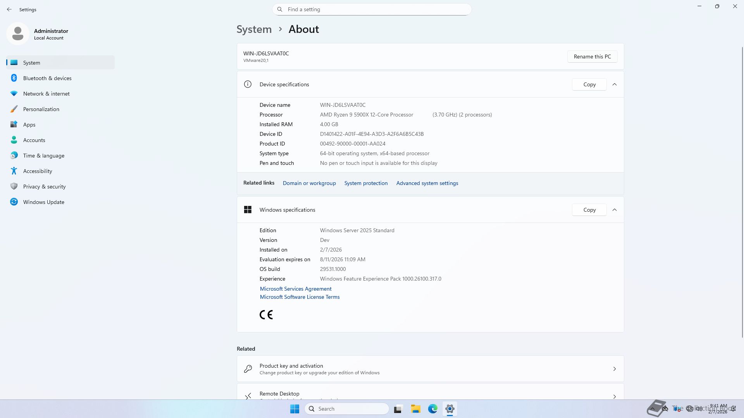Open Network & internet settings icon

14,94
